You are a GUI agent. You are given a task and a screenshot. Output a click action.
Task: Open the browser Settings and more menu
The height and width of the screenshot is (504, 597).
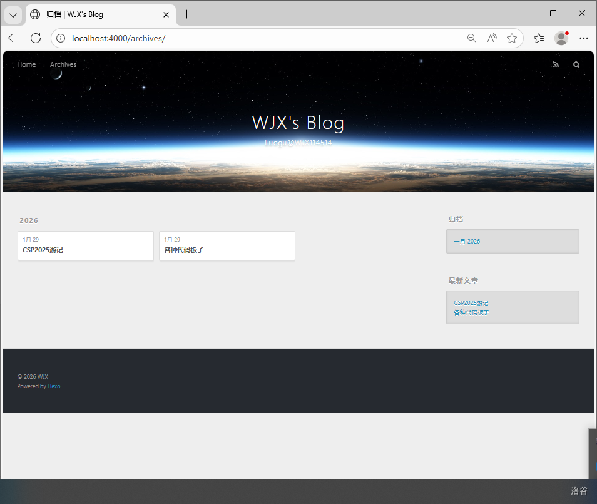(x=584, y=38)
